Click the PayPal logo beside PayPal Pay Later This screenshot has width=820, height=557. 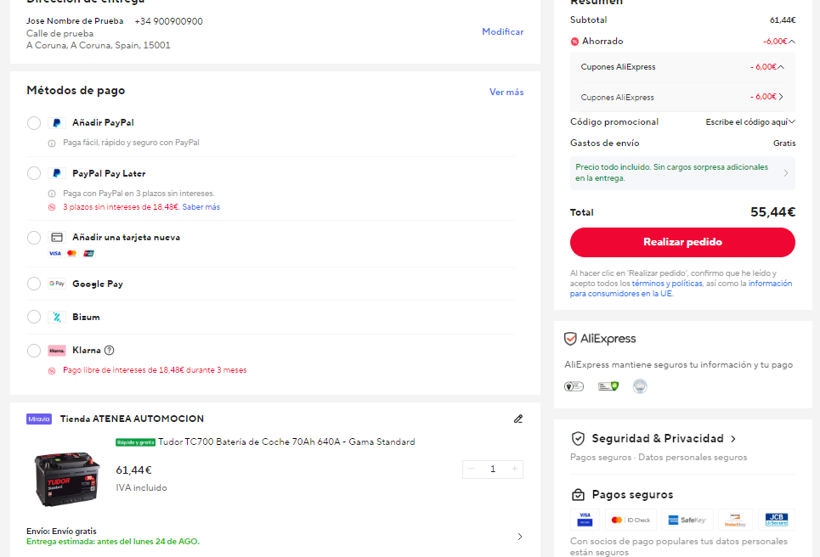tap(57, 173)
